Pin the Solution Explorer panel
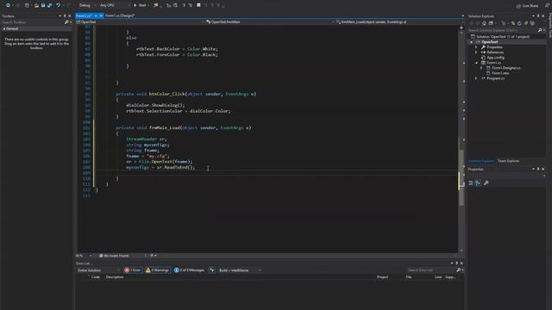This screenshot has width=552, height=310. click(x=538, y=16)
